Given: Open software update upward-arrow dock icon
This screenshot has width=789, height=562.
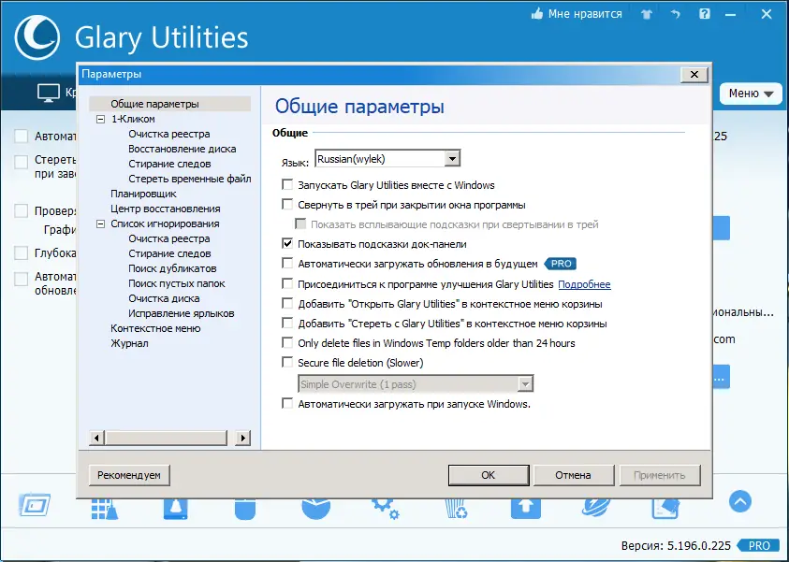Looking at the screenshot, I should [526, 509].
